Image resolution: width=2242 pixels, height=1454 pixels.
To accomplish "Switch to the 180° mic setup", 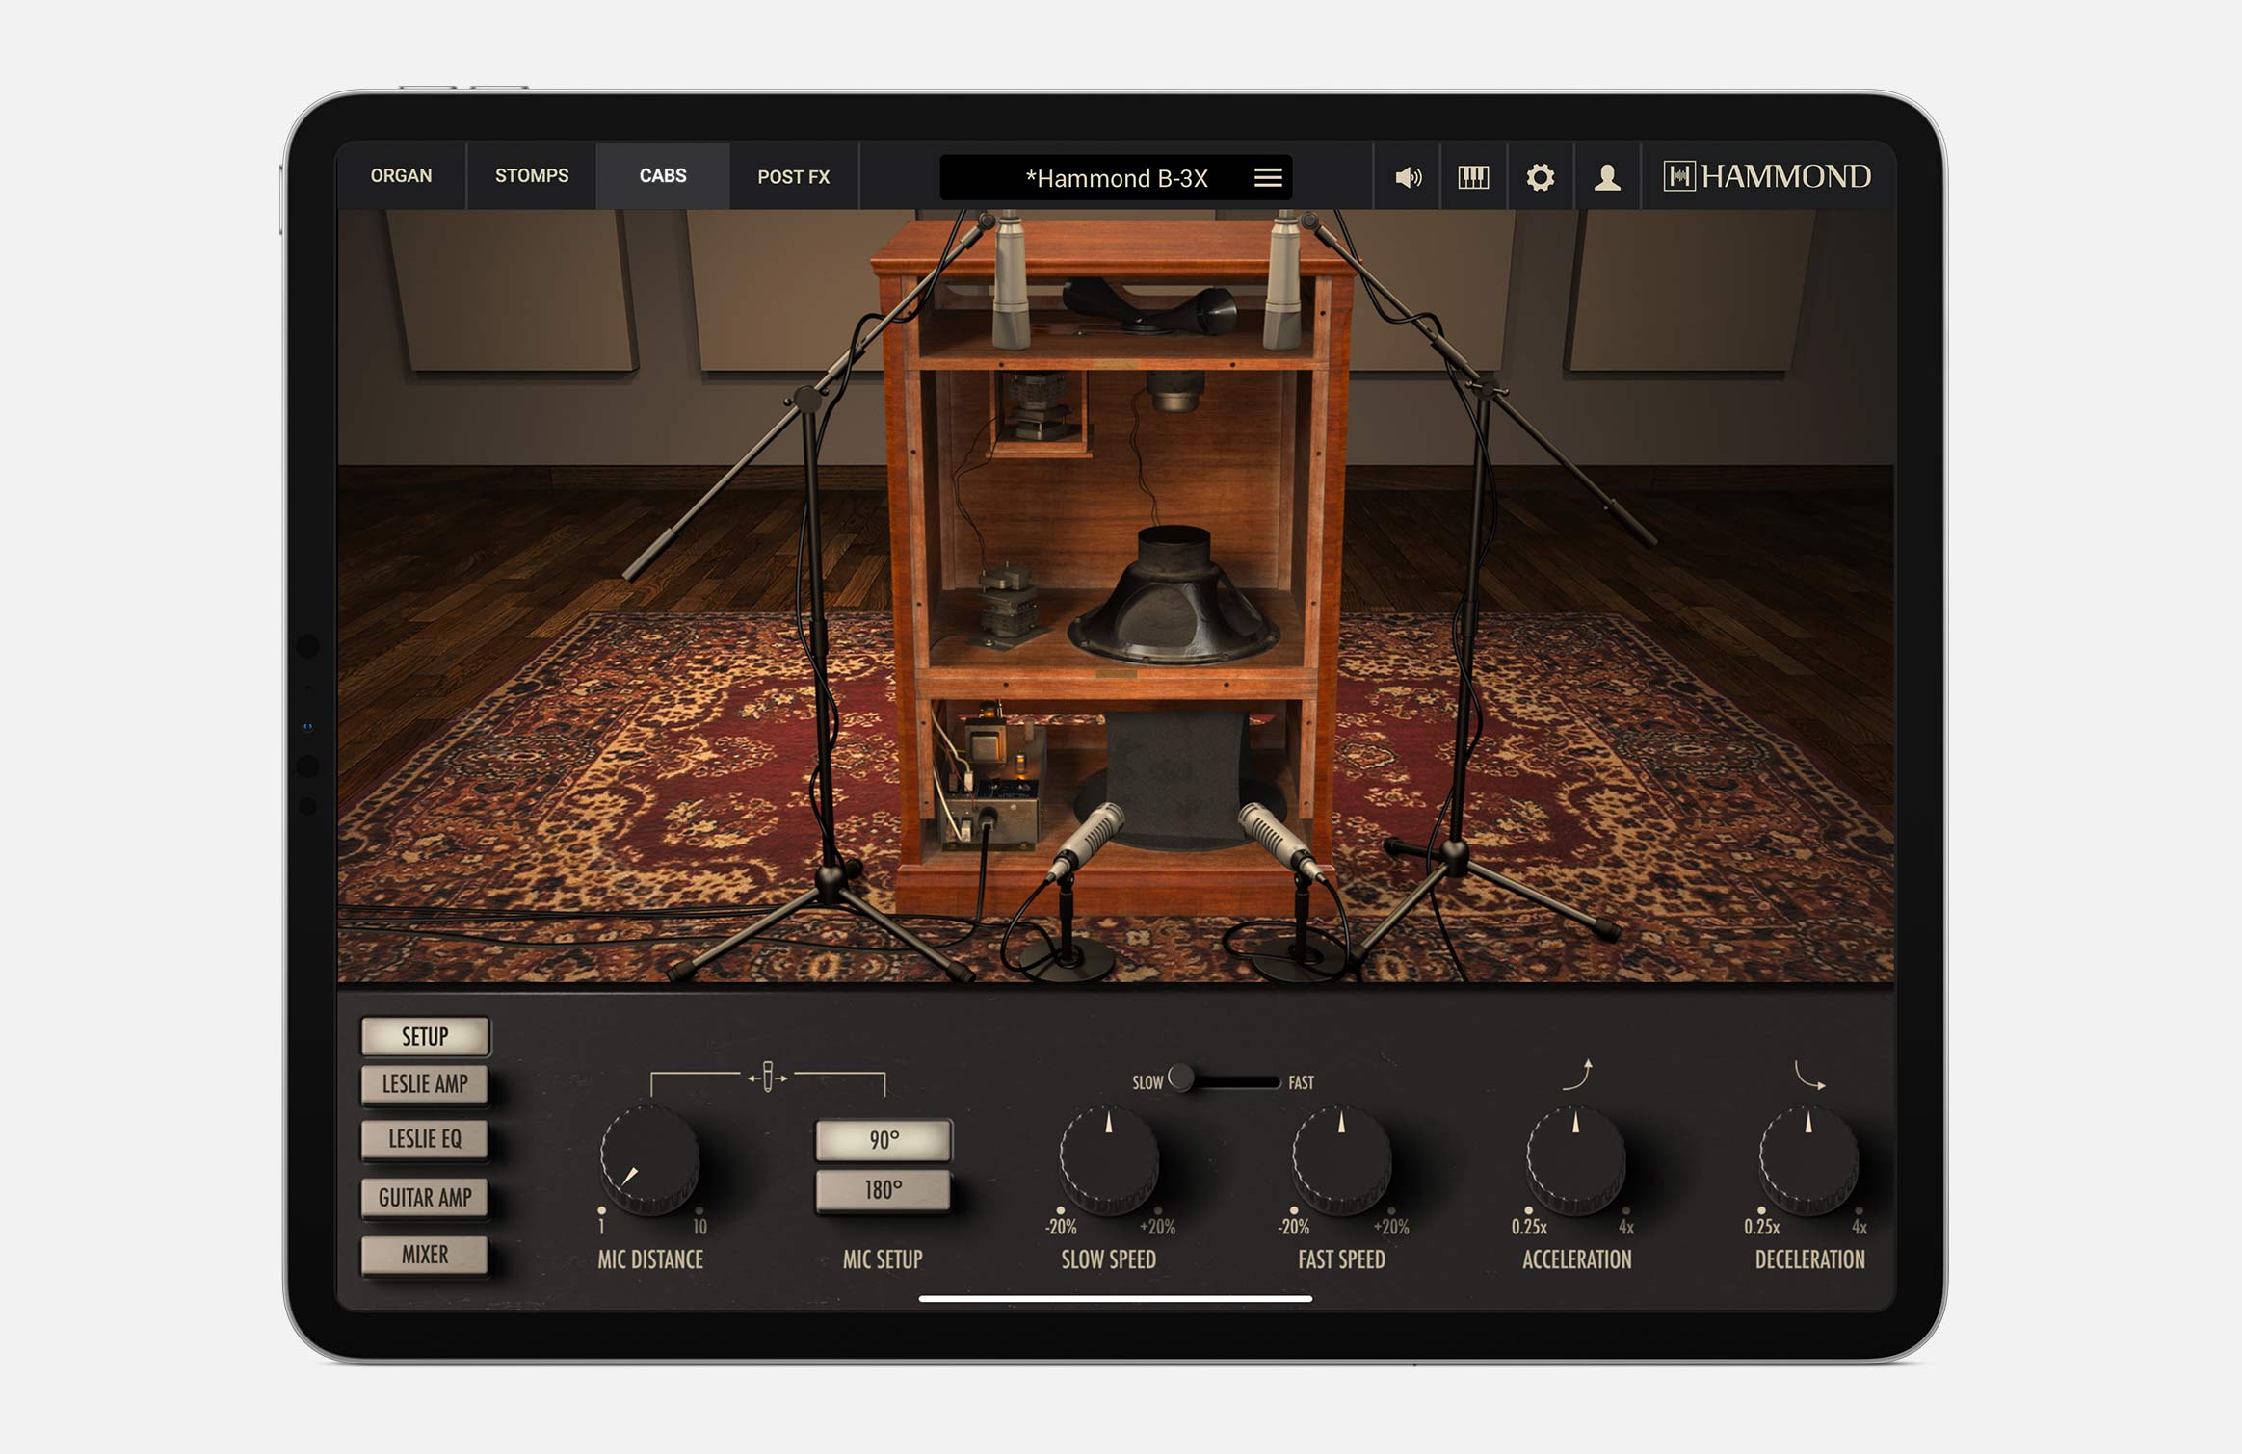I will tap(882, 1187).
